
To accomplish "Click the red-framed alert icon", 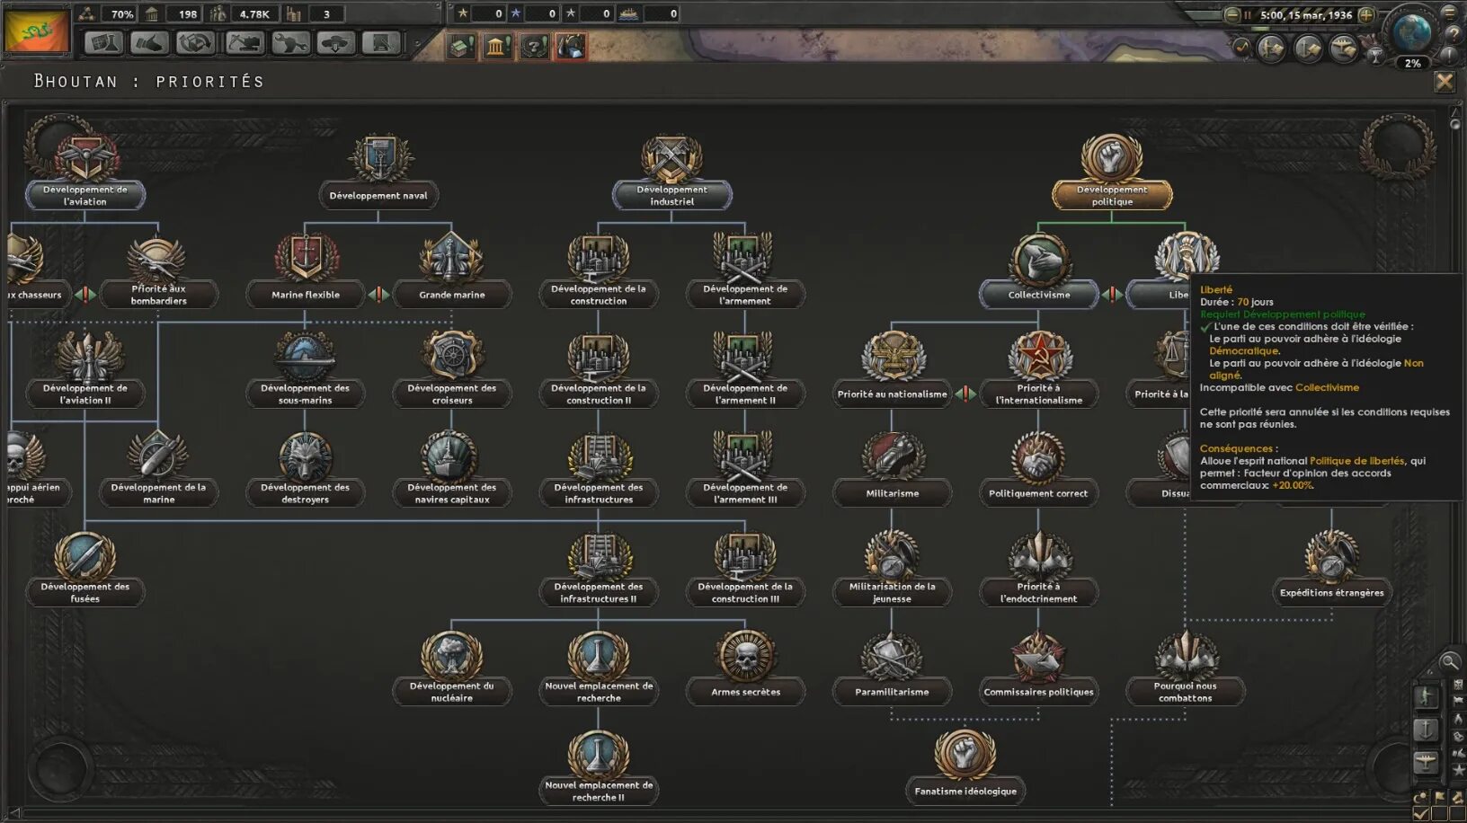I will 571,46.
